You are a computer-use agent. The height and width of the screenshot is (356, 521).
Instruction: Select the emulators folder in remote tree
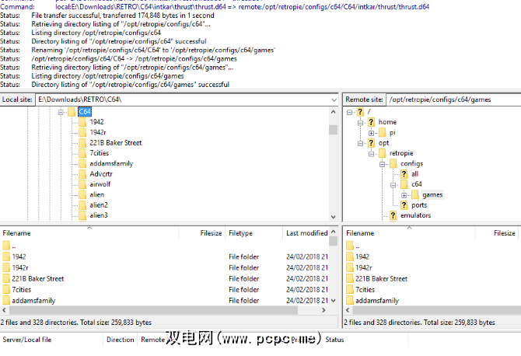[416, 215]
